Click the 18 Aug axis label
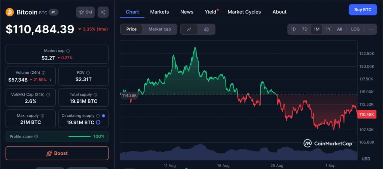Image resolution: width=383 pixels, height=169 pixels. tap(224, 166)
